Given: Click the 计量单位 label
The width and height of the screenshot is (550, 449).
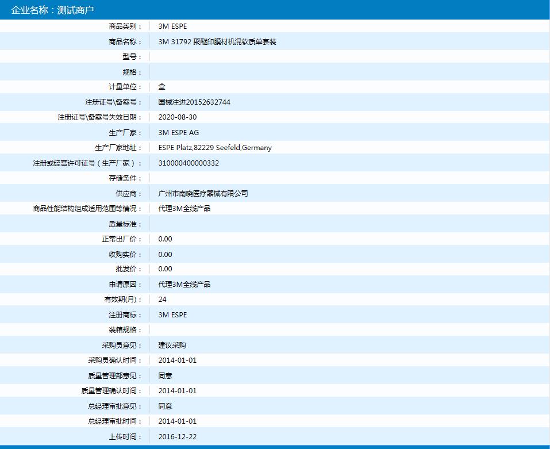Looking at the screenshot, I should (x=125, y=87).
